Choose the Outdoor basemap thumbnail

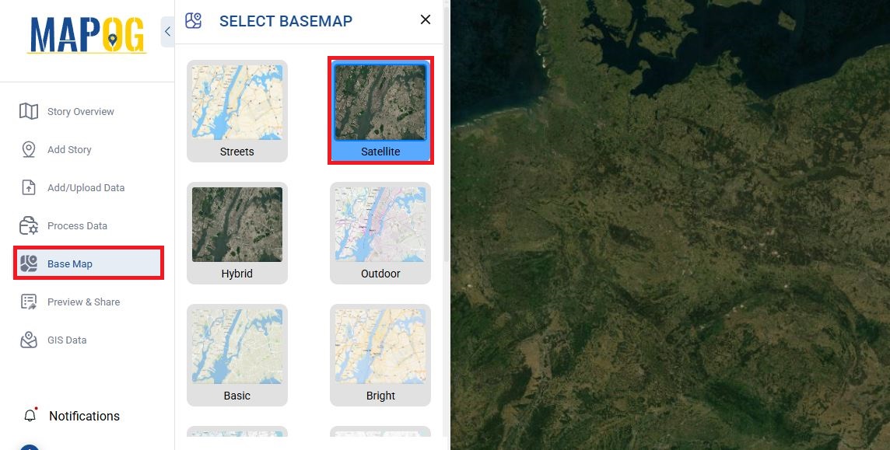[x=380, y=225]
